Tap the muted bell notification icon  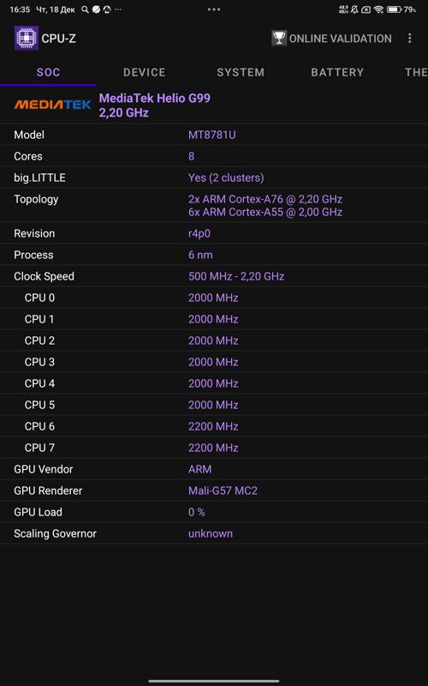354,9
